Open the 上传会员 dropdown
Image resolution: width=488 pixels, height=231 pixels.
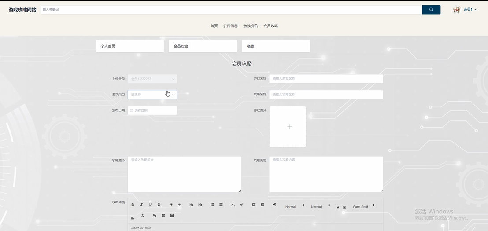152,79
